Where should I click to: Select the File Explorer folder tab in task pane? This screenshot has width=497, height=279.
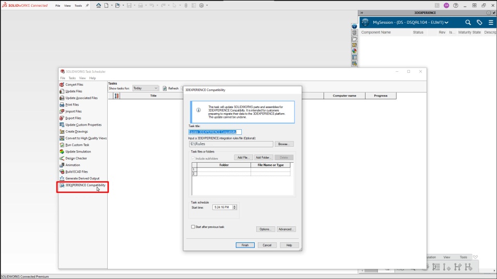pyautogui.click(x=354, y=39)
